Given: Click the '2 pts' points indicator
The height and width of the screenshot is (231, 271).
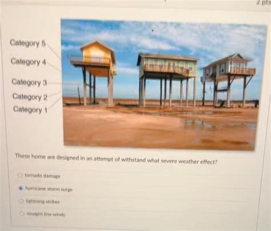Looking at the screenshot, I should click(264, 3).
